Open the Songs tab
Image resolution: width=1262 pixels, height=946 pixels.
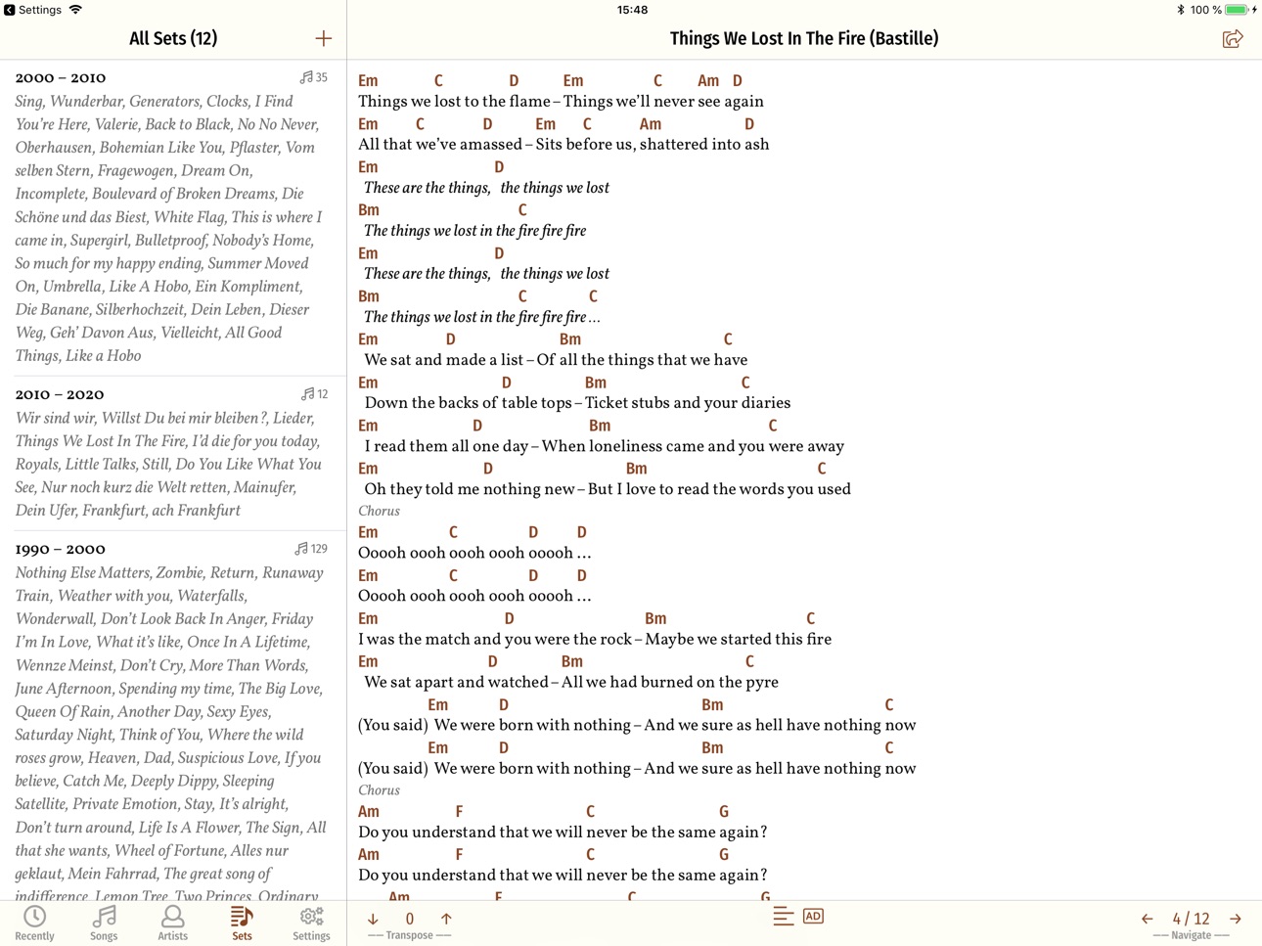tap(104, 923)
